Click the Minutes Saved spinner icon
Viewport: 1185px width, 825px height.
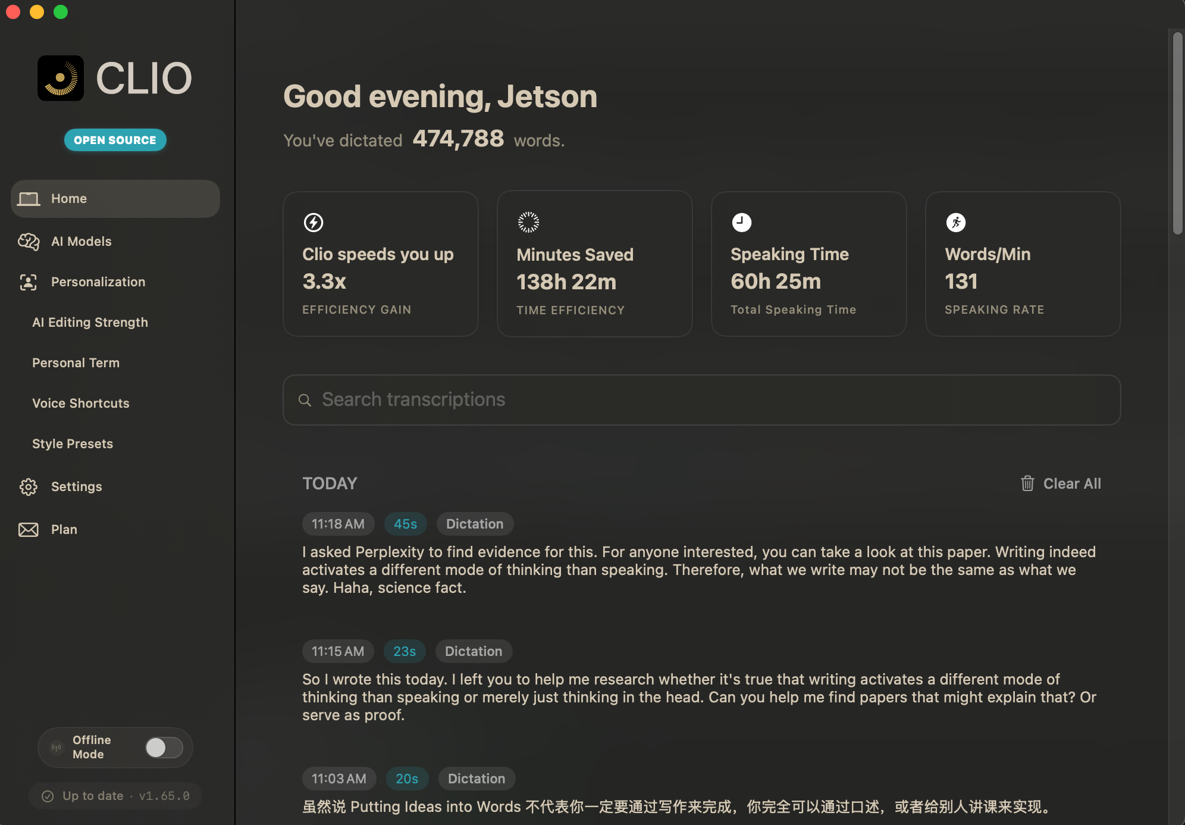(x=528, y=223)
